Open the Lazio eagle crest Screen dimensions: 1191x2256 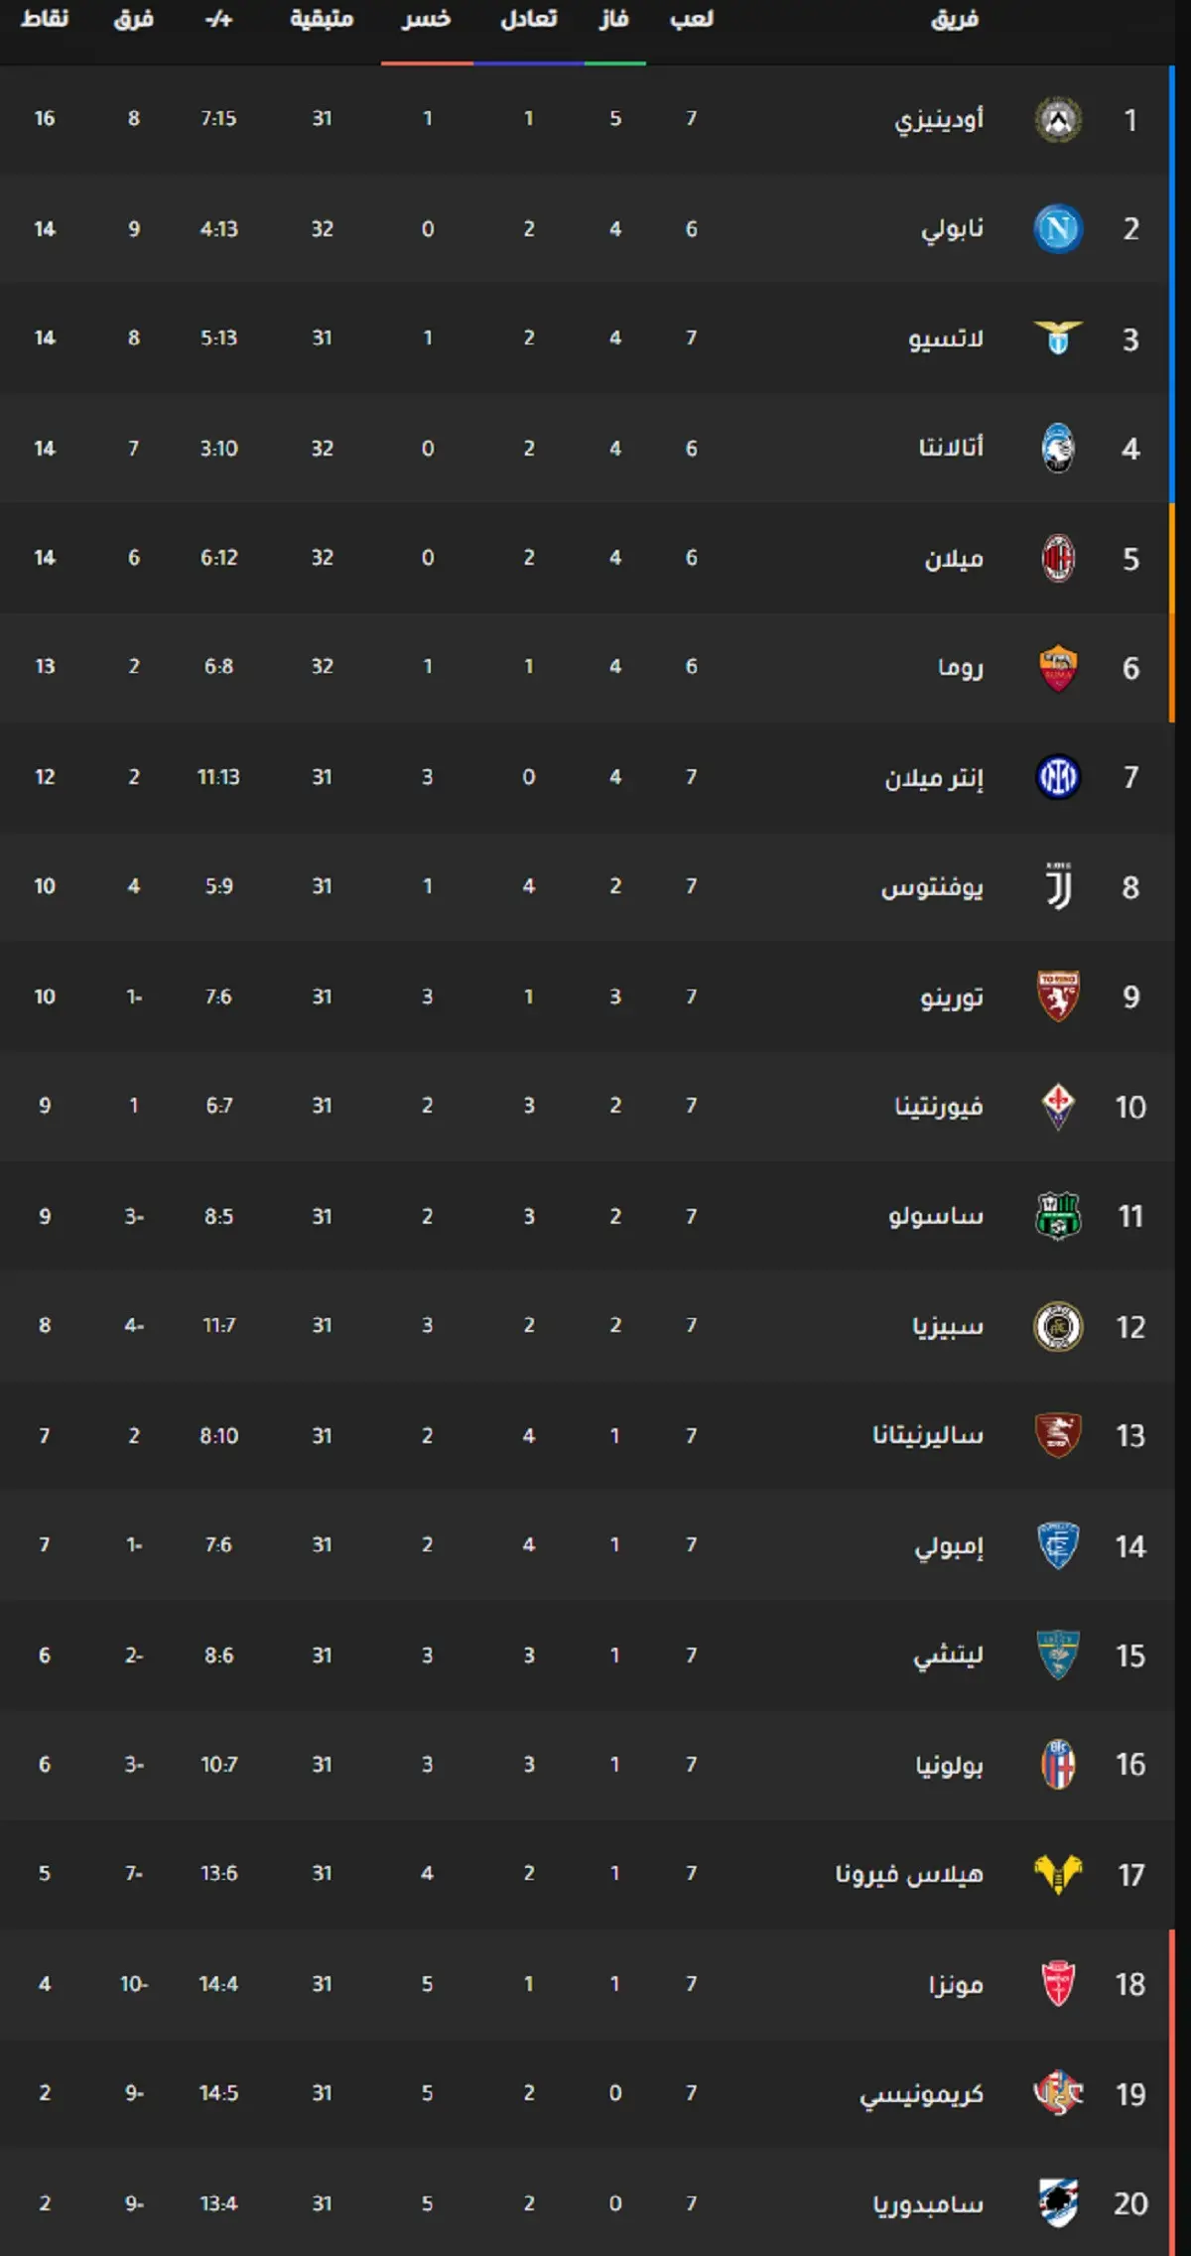coord(1058,338)
